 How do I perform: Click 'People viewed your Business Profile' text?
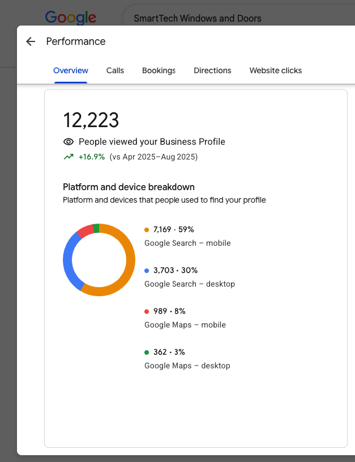pos(152,142)
